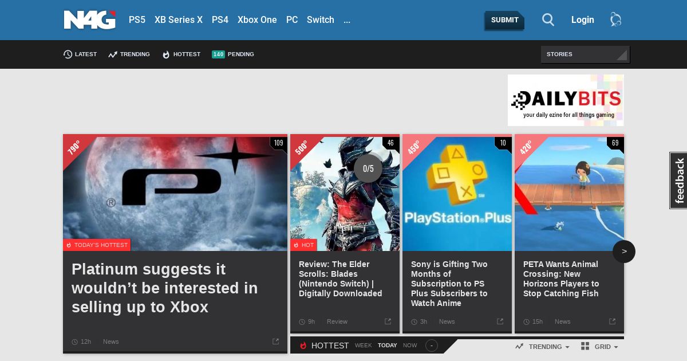Viewport: 687px width, 361px height.
Task: Click the 12h timestamp on Platinum card
Action: [86, 342]
